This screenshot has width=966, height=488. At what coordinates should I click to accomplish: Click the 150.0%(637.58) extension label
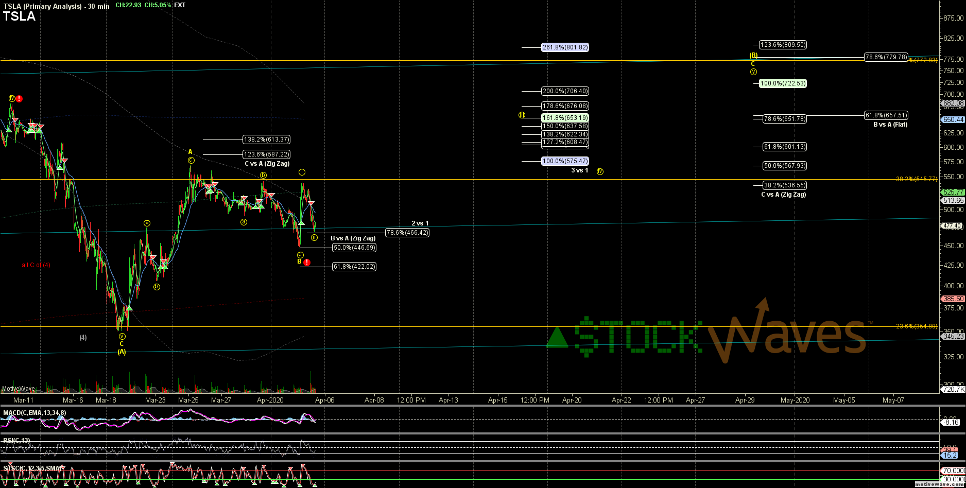(x=565, y=126)
